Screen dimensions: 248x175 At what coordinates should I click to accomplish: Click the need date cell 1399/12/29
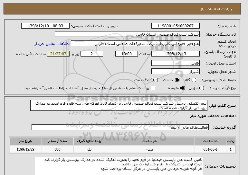(25, 149)
